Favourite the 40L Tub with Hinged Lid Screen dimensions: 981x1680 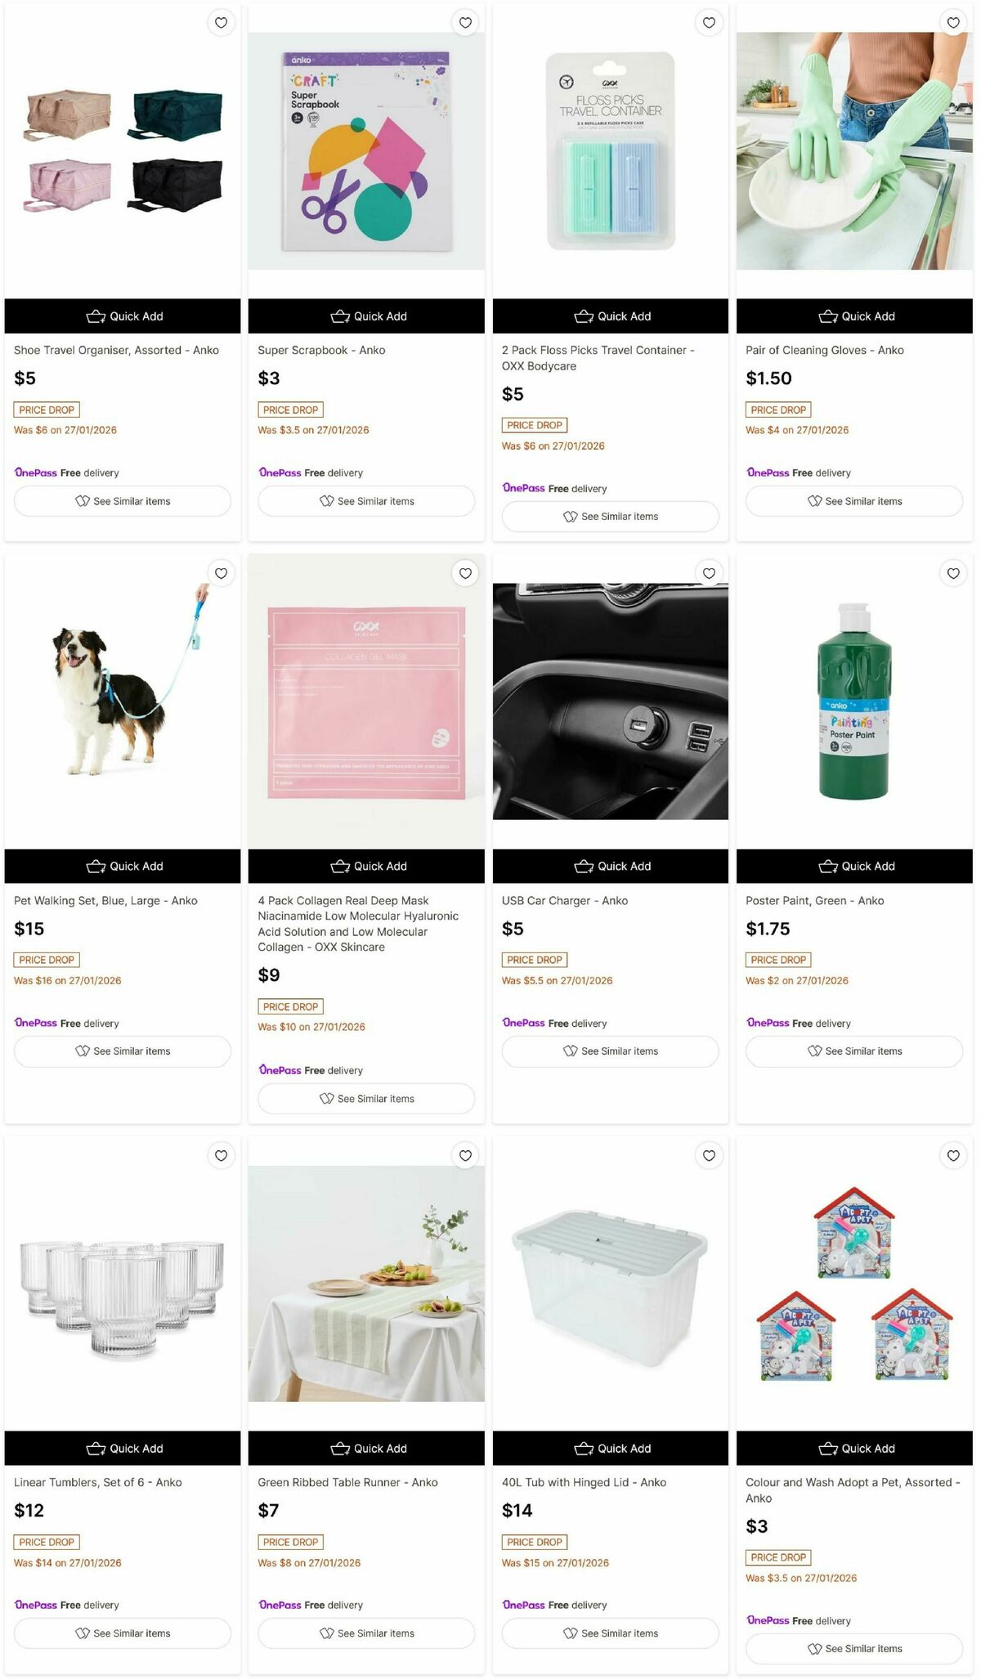pos(708,1156)
